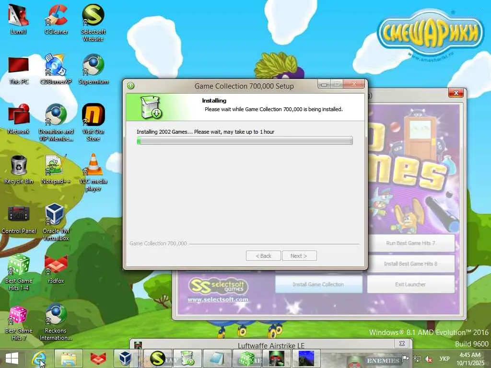Open www.selectsoft.com link in launcher
This screenshot has width=491, height=368.
click(218, 299)
